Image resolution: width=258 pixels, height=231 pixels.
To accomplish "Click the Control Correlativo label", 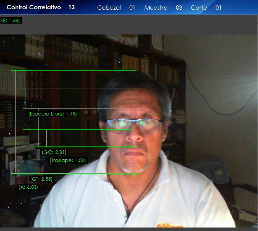I will tap(34, 7).
